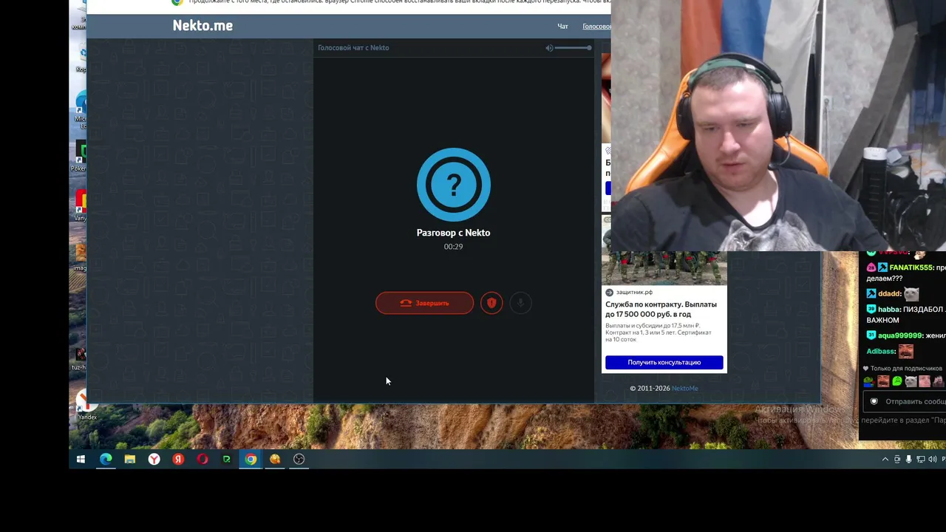Click the ad image with soldiers
The width and height of the screenshot is (946, 532).
tap(664, 267)
